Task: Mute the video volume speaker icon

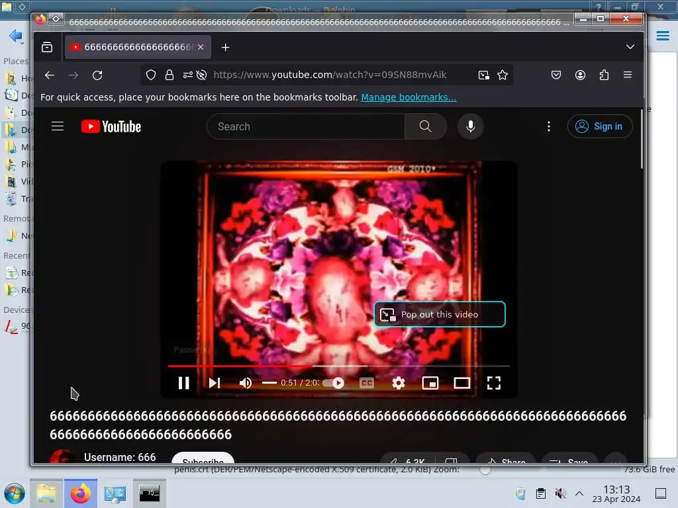Action: click(246, 383)
